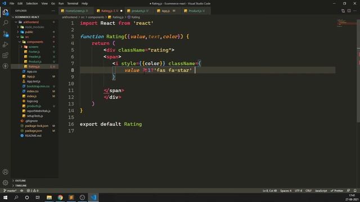
Task: Open File Explorer from the taskbar
Action: [49, 198]
